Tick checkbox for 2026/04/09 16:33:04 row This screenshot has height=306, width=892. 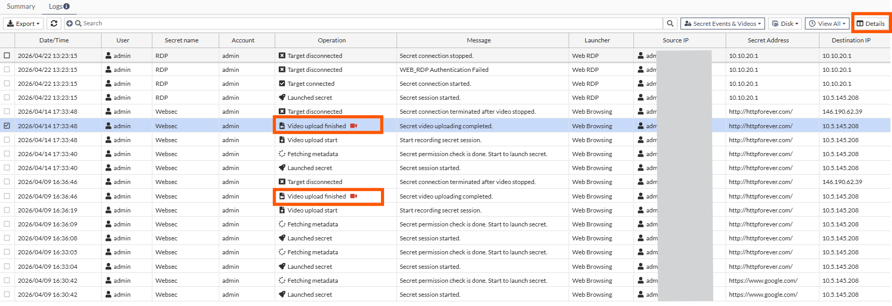click(x=7, y=266)
